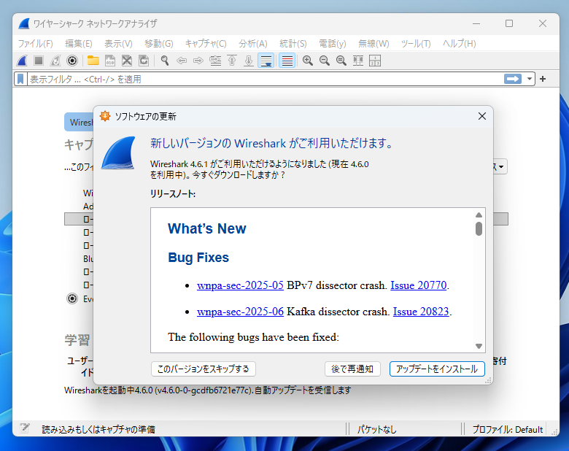Open the 統計(S) menu
Viewport: 569px width, 451px height.
293,44
